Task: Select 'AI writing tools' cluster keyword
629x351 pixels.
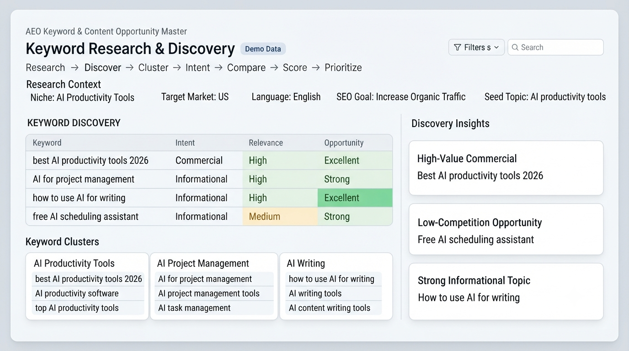Action: 334,293
